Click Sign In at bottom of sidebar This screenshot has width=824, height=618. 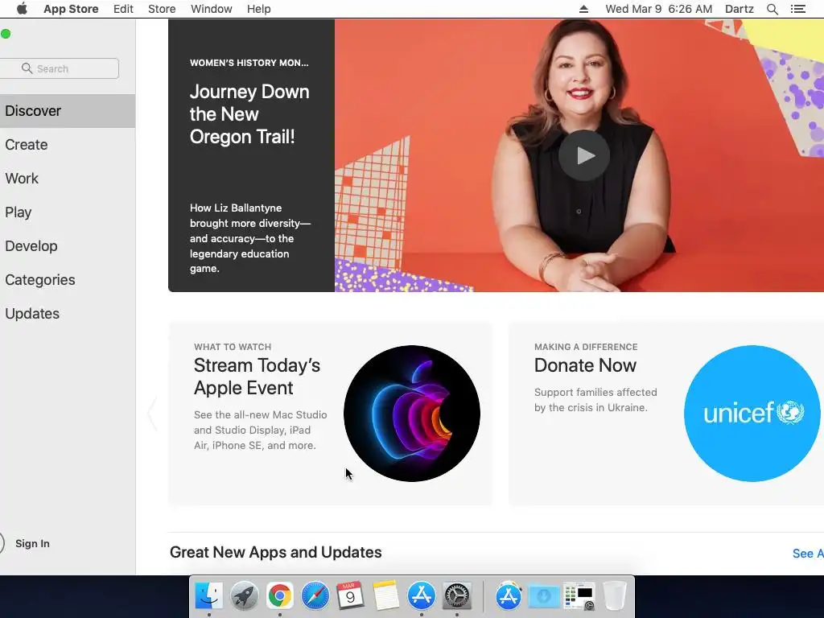[32, 543]
